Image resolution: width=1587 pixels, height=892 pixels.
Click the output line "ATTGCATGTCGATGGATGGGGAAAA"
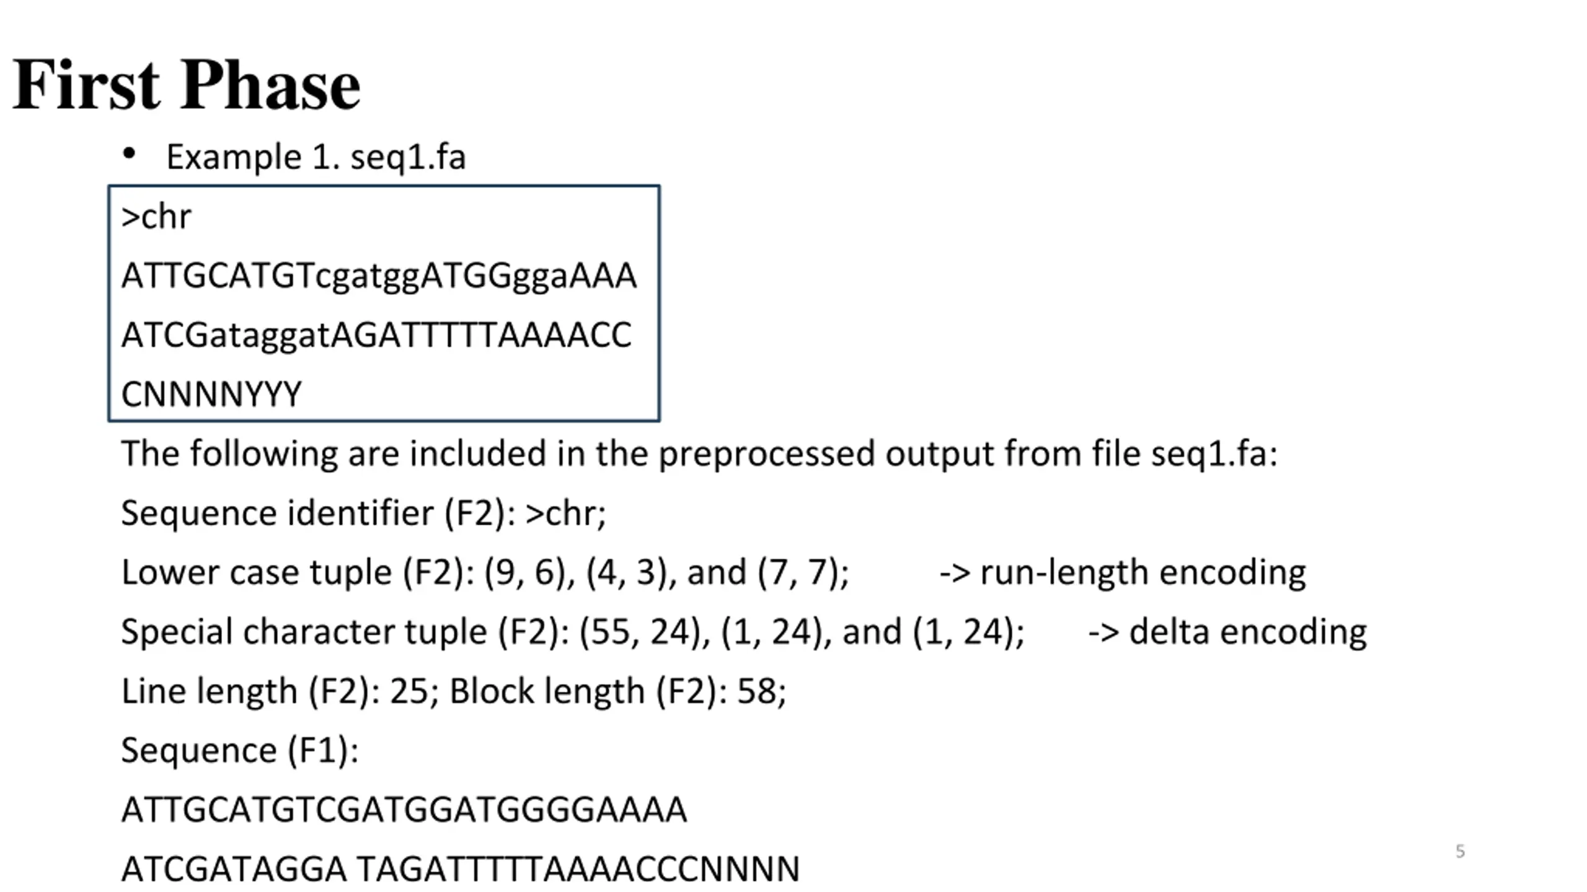click(x=404, y=810)
